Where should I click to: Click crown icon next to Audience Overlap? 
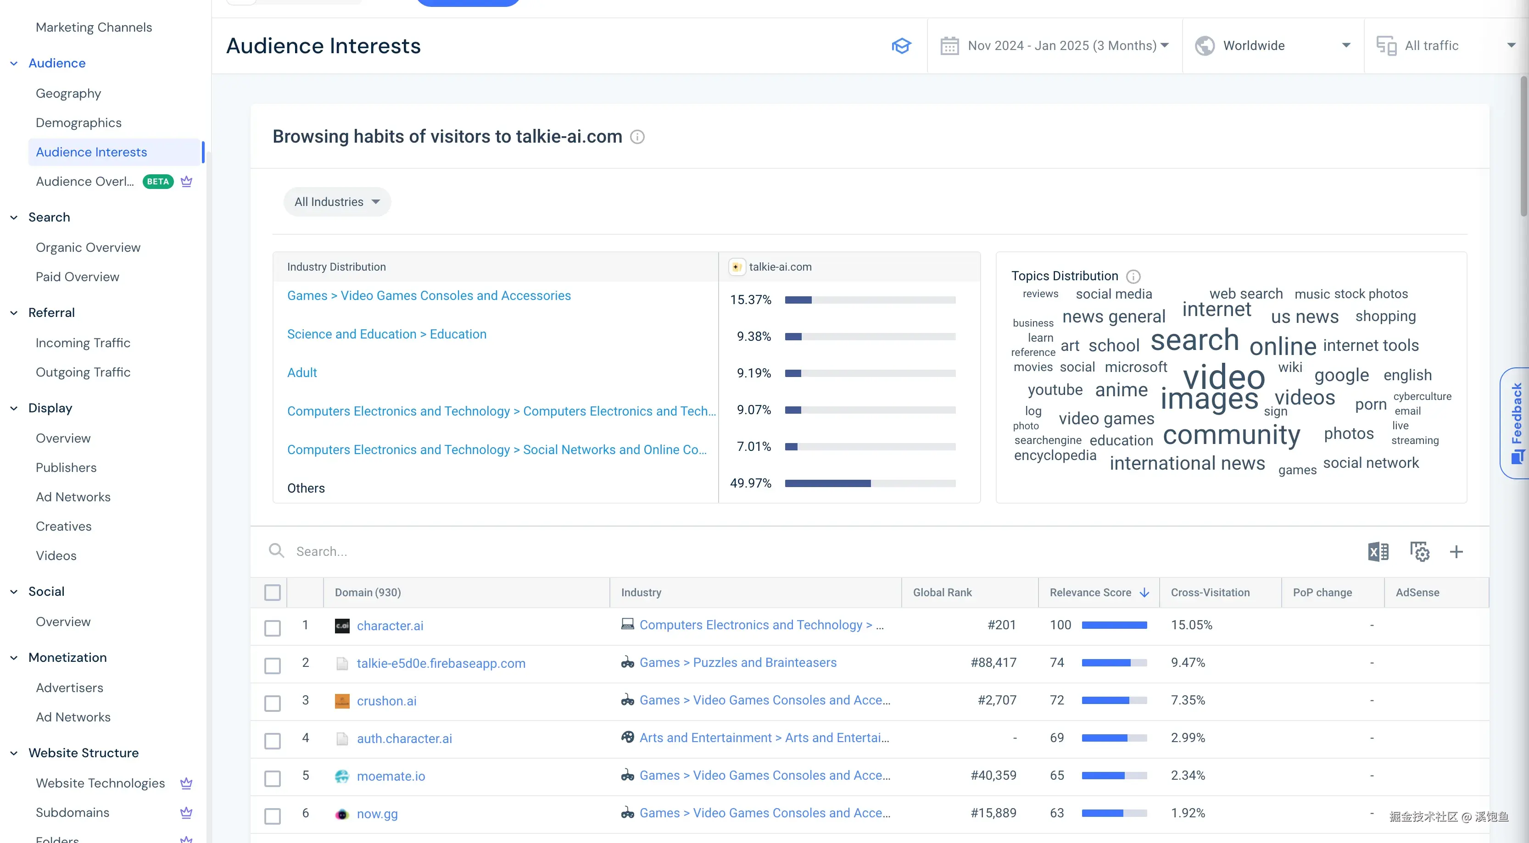click(186, 182)
